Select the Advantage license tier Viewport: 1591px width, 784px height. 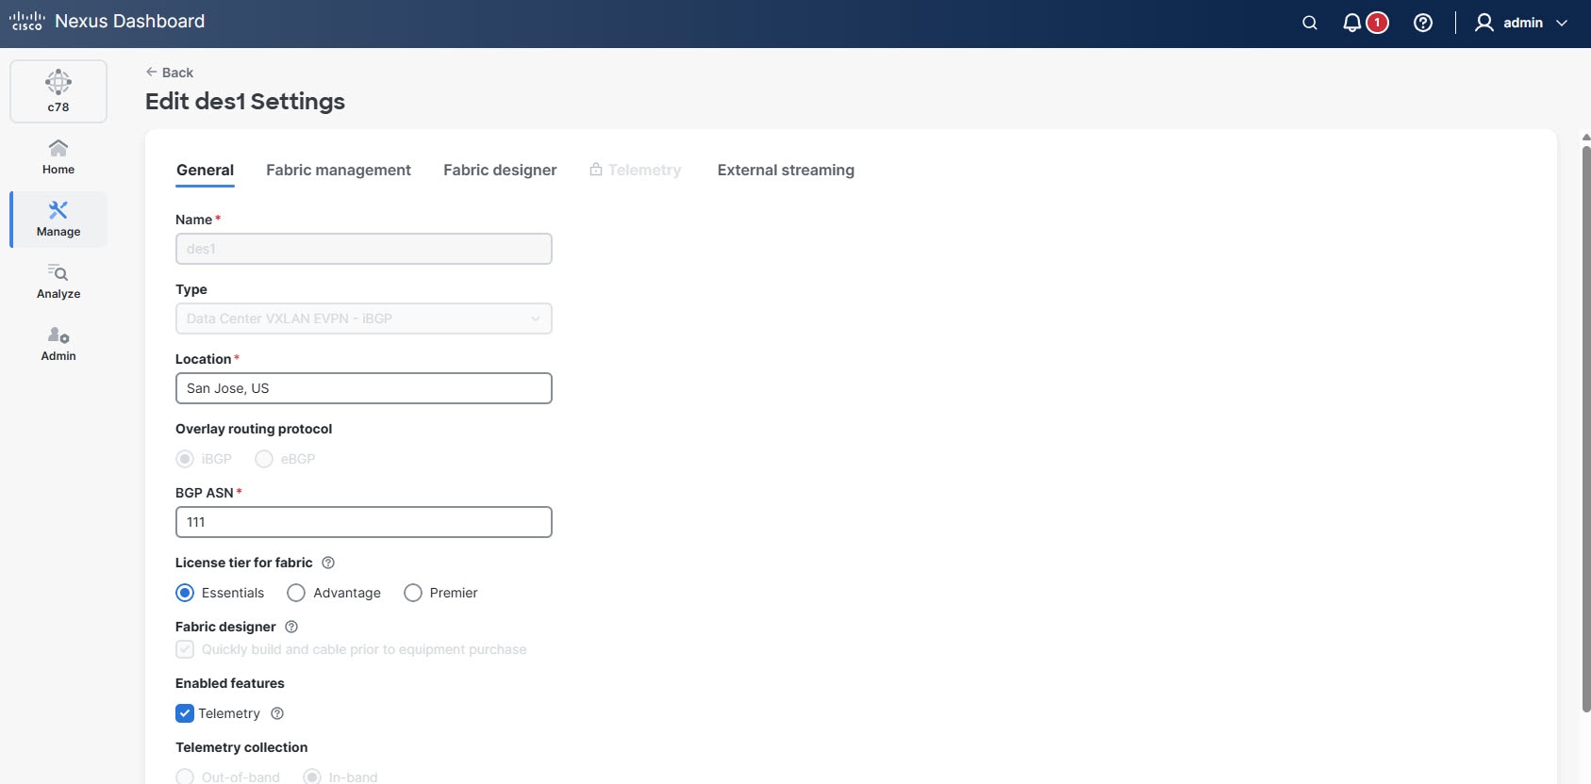click(296, 593)
